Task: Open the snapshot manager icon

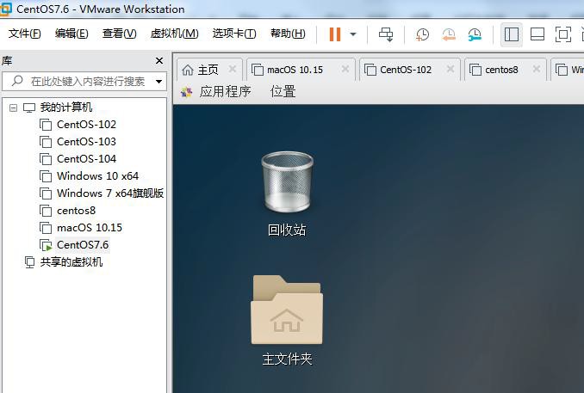Action: pos(475,34)
